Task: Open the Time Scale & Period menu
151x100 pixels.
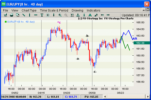Action: [x=54, y=10]
